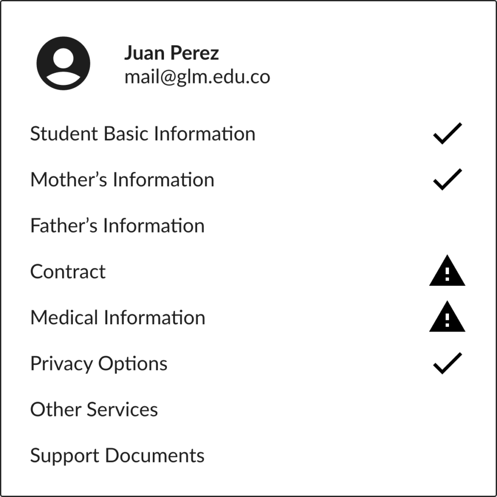
Task: Click the checkmark next to Mother's Information
Action: (x=447, y=180)
